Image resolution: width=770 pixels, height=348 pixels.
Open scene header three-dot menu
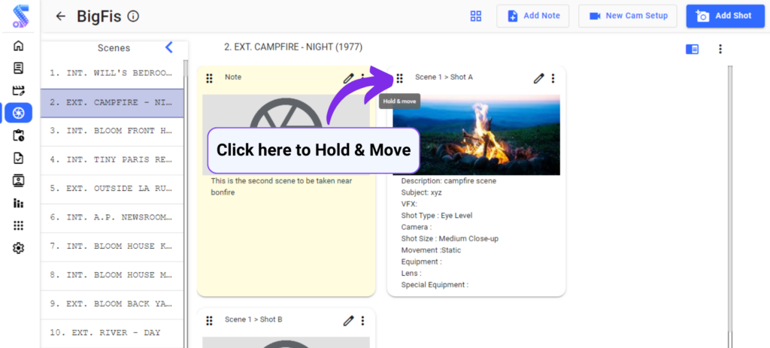720,49
